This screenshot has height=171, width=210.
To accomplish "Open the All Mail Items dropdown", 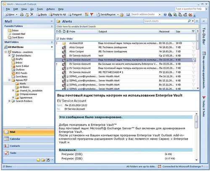I will (x=52, y=47).
